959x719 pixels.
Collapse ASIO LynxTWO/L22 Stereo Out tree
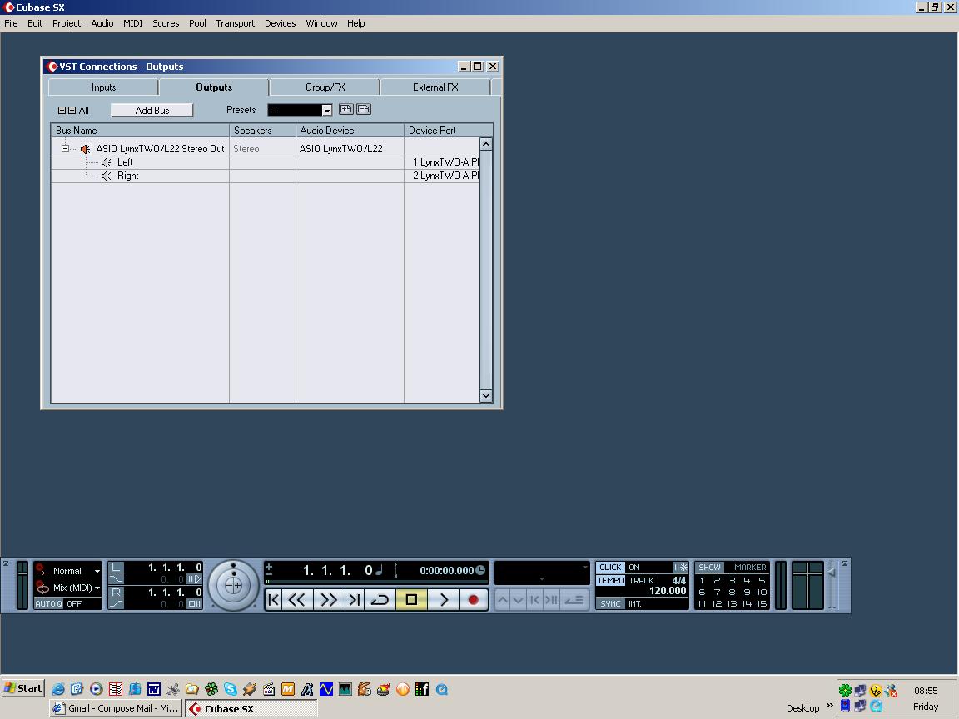65,149
